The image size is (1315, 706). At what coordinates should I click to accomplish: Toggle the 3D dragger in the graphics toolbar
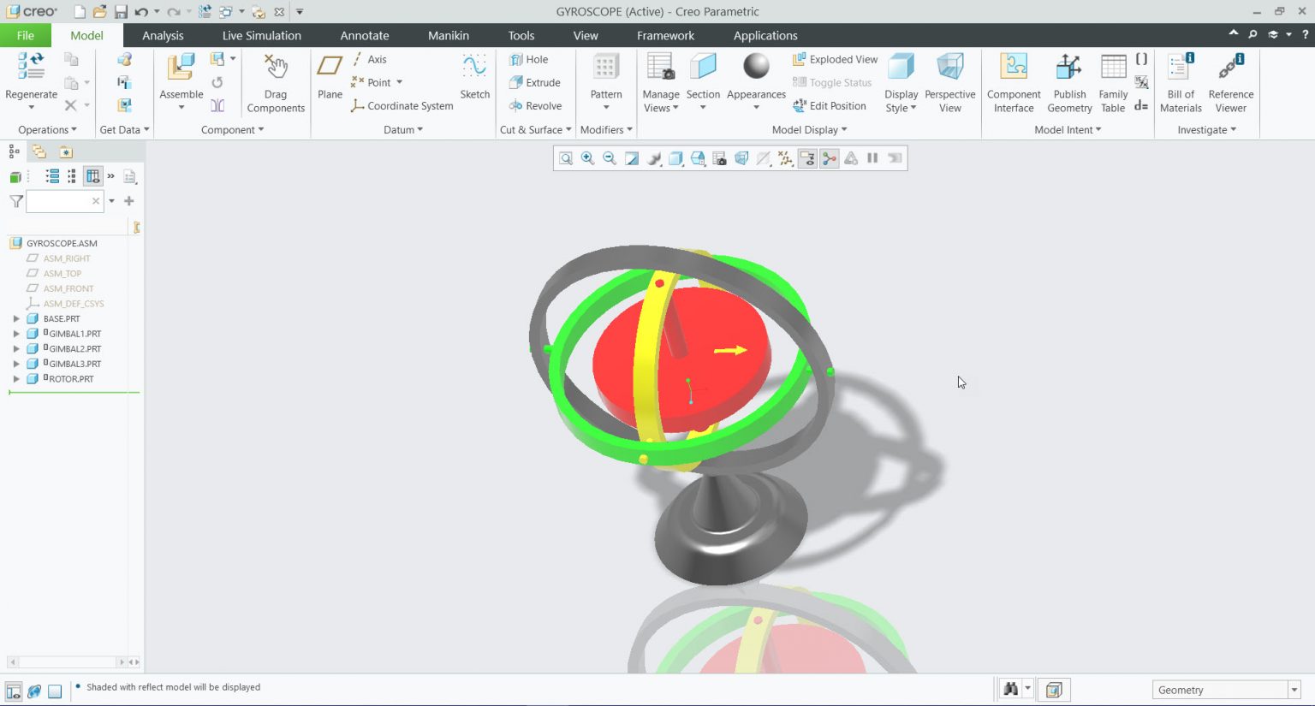click(x=828, y=158)
